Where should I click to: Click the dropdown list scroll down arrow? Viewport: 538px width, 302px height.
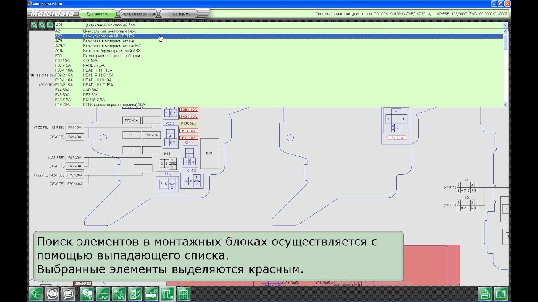point(505,104)
